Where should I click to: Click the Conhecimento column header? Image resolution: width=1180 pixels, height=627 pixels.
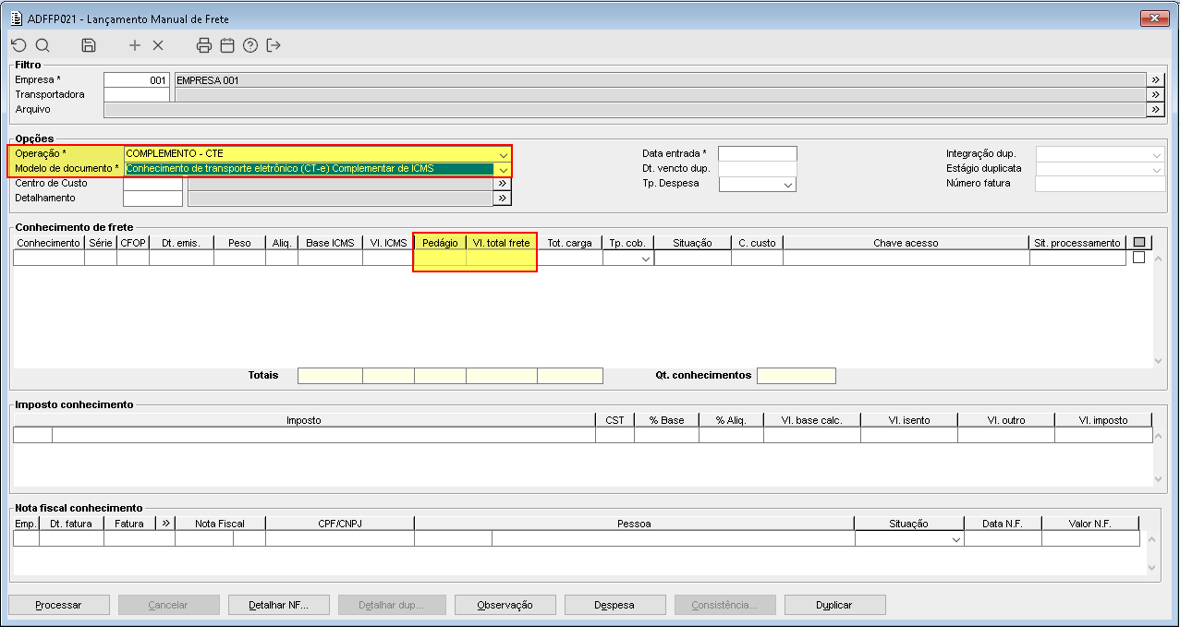(x=49, y=243)
